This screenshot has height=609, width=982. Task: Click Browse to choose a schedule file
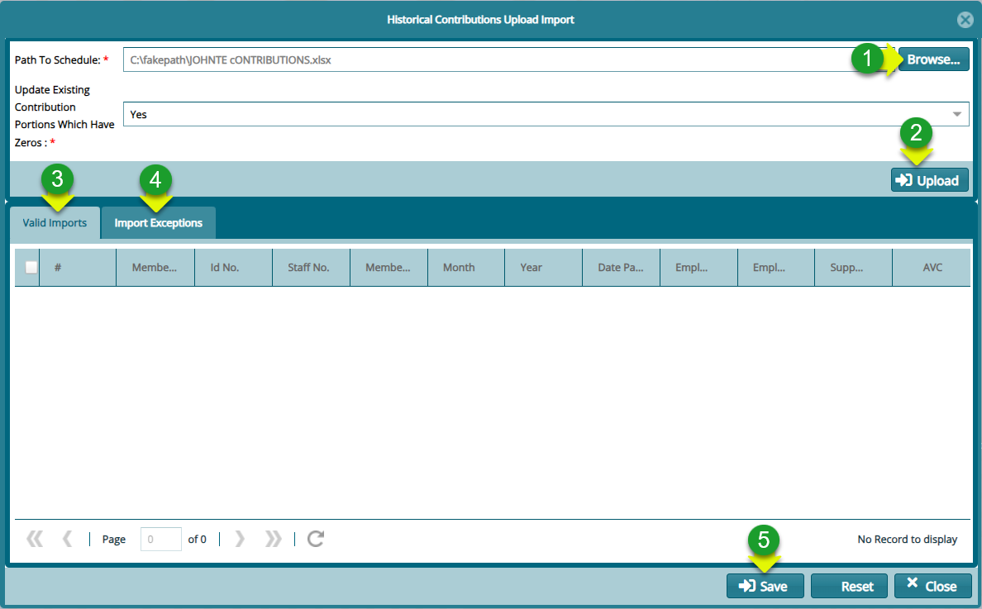tap(932, 59)
